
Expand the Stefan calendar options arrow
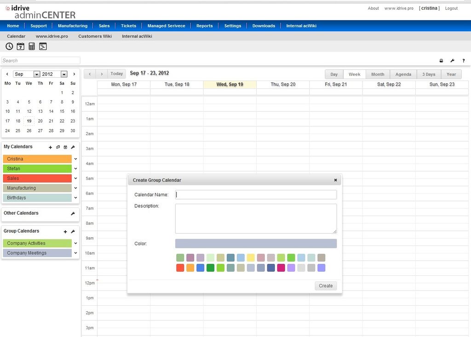tap(75, 169)
